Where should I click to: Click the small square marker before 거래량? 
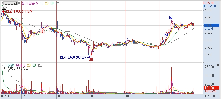pyautogui.click(x=2, y=65)
